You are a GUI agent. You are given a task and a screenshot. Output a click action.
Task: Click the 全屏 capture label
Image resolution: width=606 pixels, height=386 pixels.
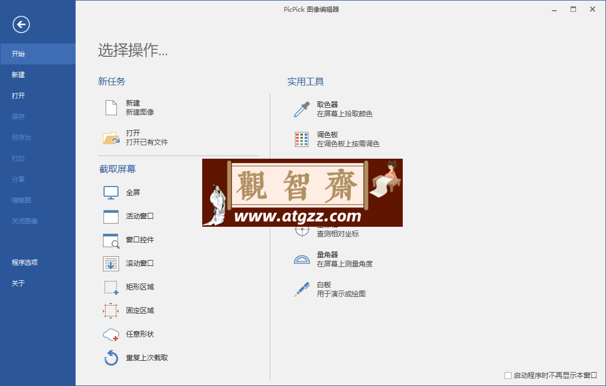coord(133,192)
